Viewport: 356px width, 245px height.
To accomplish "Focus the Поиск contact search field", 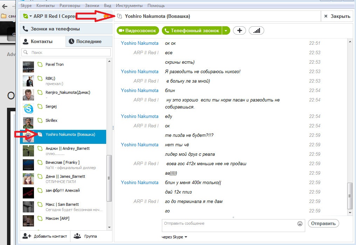I will coord(66,52).
